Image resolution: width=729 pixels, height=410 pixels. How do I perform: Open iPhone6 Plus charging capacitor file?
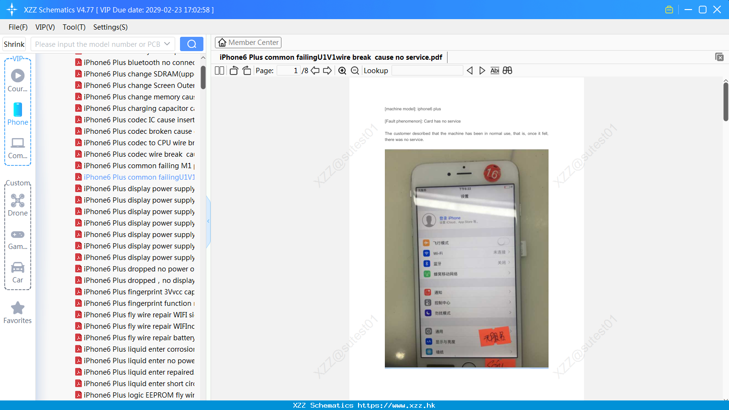pos(135,108)
